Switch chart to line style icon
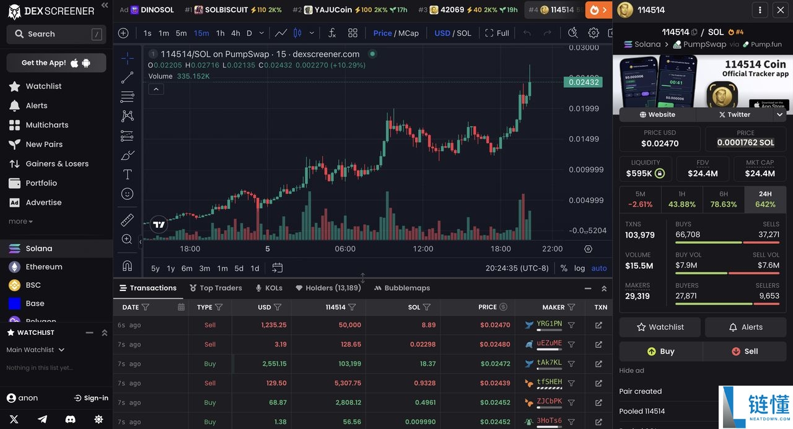 pos(281,33)
